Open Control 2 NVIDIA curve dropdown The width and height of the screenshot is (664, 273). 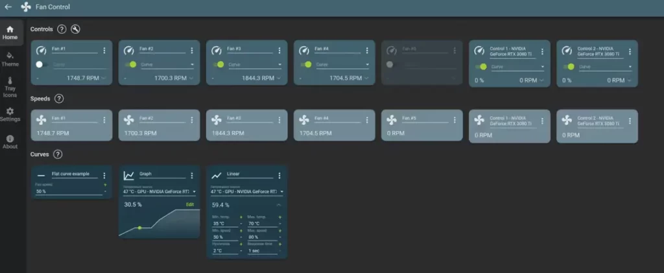click(606, 67)
